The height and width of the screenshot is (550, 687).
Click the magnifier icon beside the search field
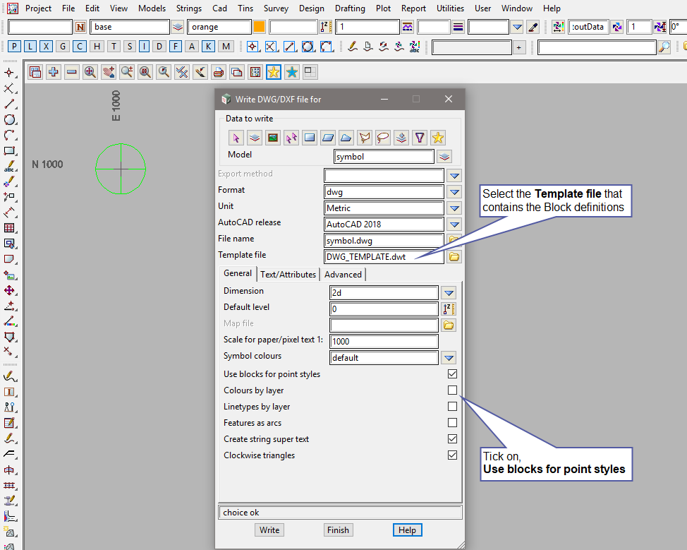[x=664, y=47]
